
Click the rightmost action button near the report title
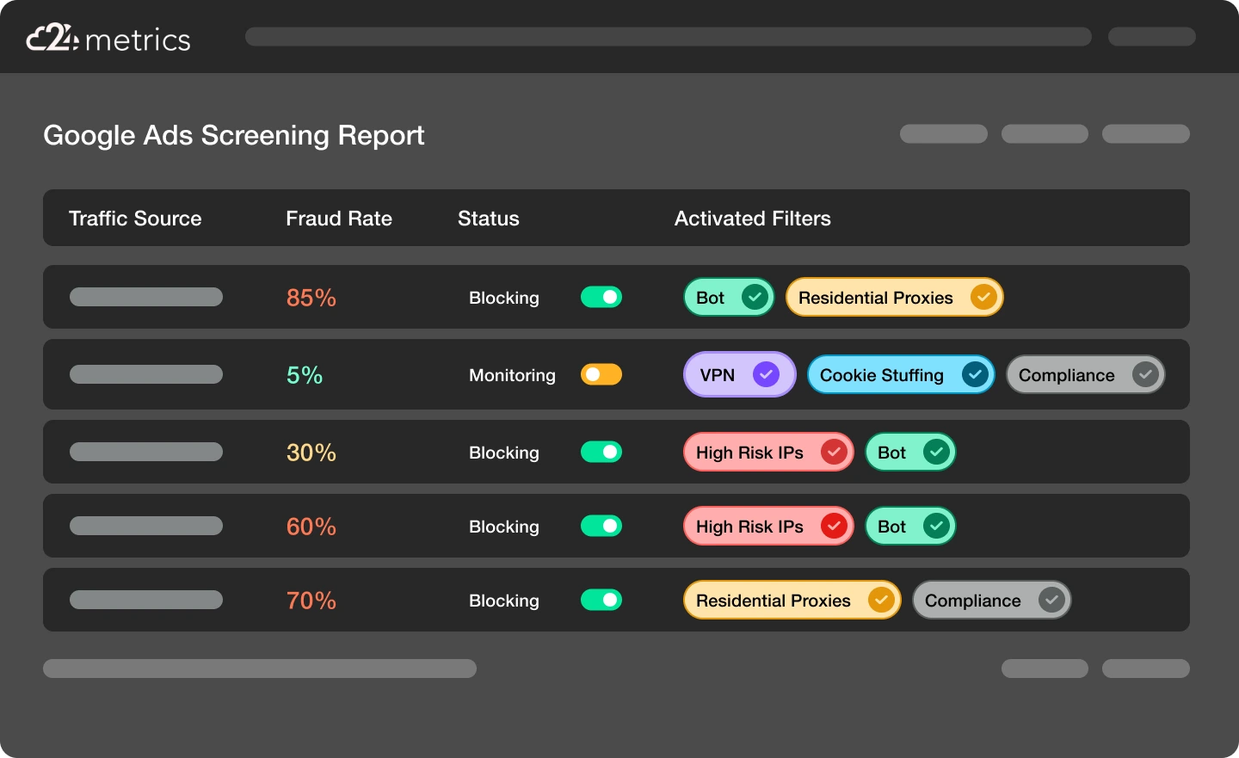[1146, 134]
